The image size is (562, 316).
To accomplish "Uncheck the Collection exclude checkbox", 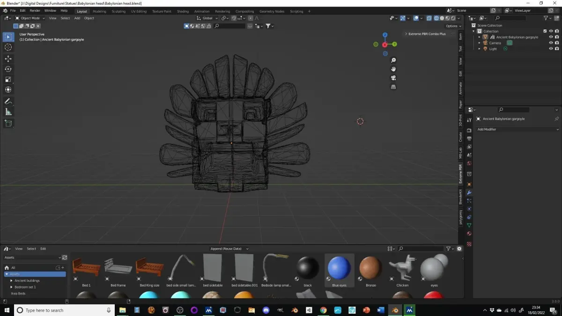I will point(545,31).
